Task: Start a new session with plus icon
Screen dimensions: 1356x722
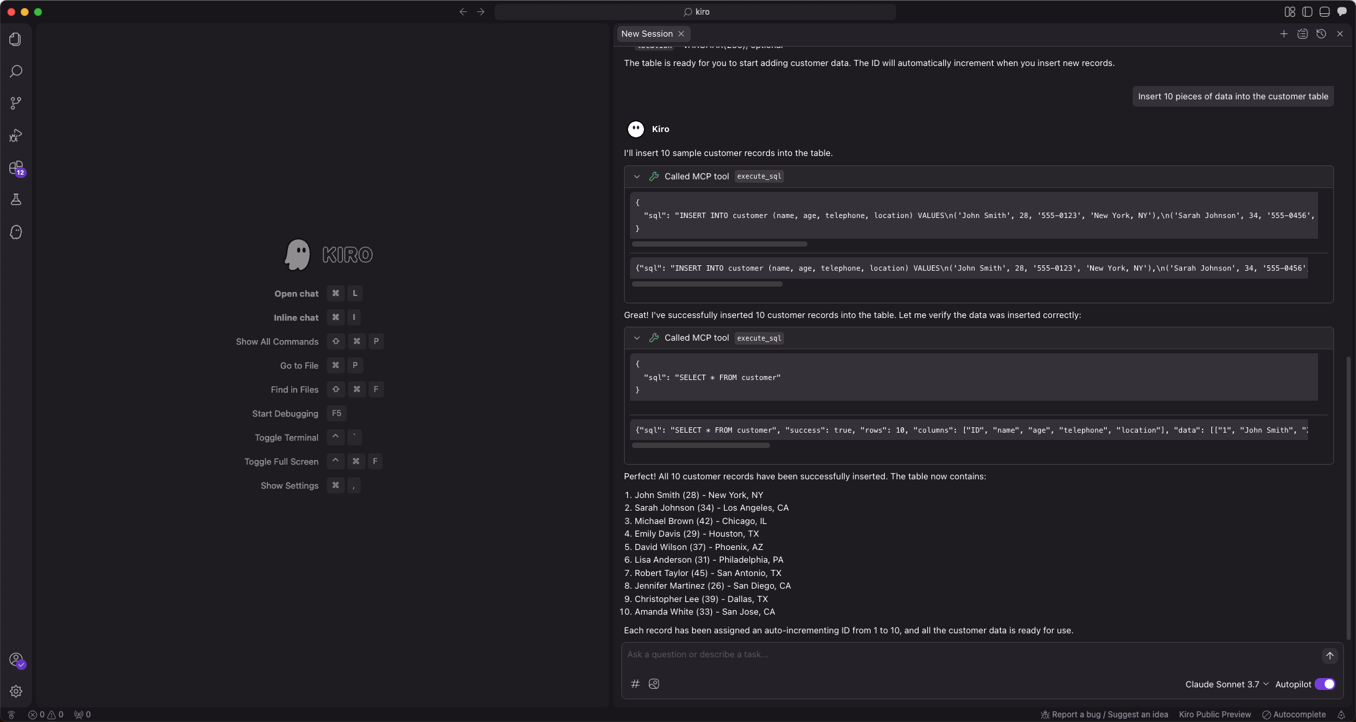Action: [1283, 33]
